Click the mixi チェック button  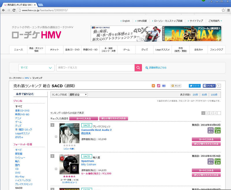point(176,86)
